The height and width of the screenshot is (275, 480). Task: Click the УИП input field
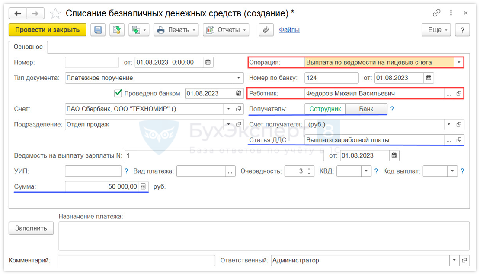(x=93, y=171)
